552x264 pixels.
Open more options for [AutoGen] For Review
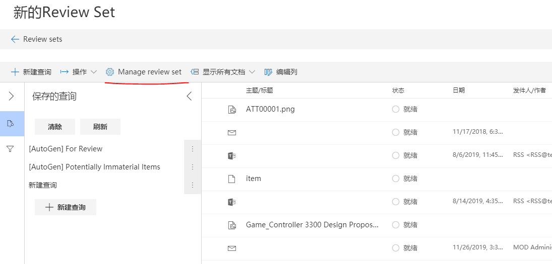[193, 149]
